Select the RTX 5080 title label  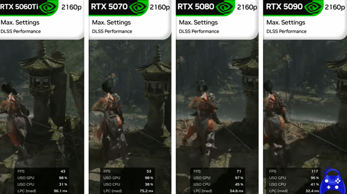point(196,7)
